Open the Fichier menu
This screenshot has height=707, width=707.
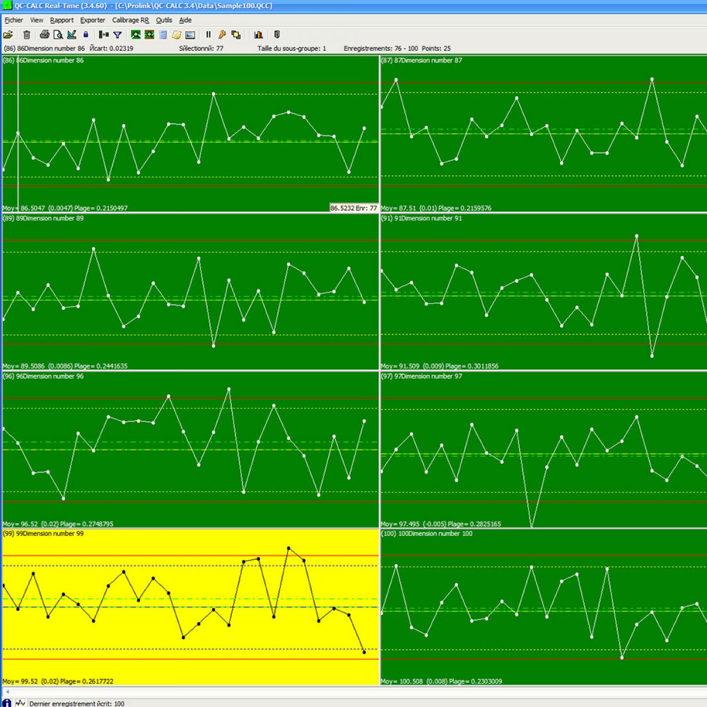[x=14, y=20]
